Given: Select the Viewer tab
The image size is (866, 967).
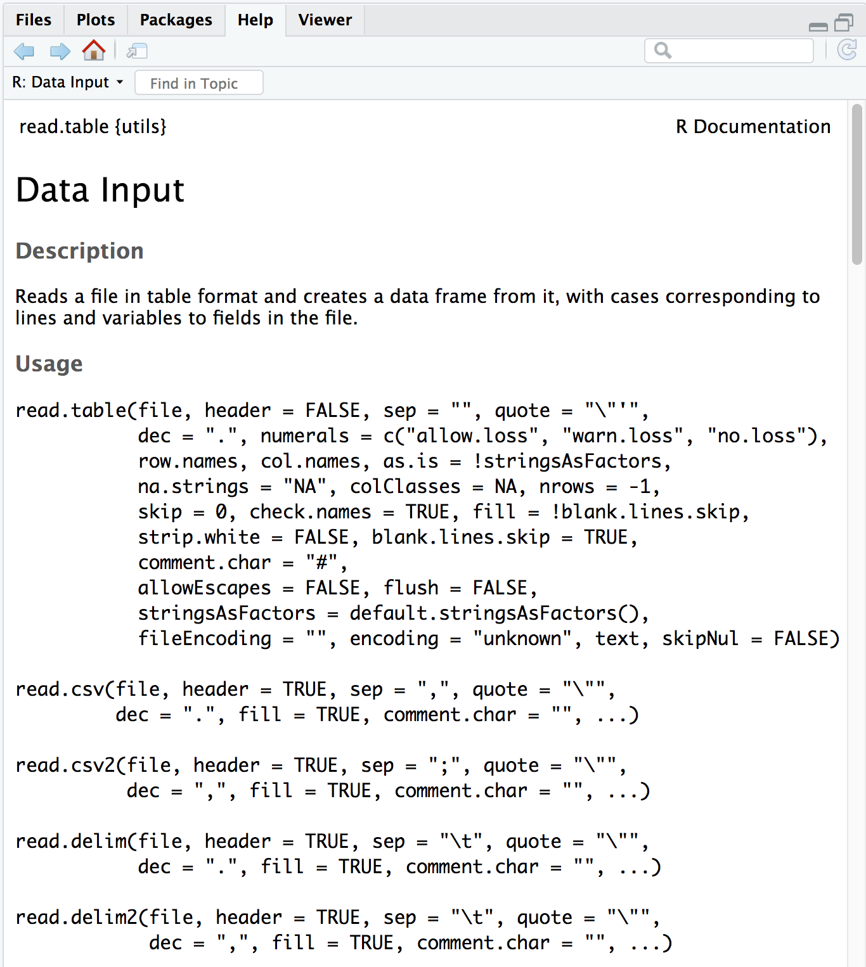Looking at the screenshot, I should click(325, 20).
